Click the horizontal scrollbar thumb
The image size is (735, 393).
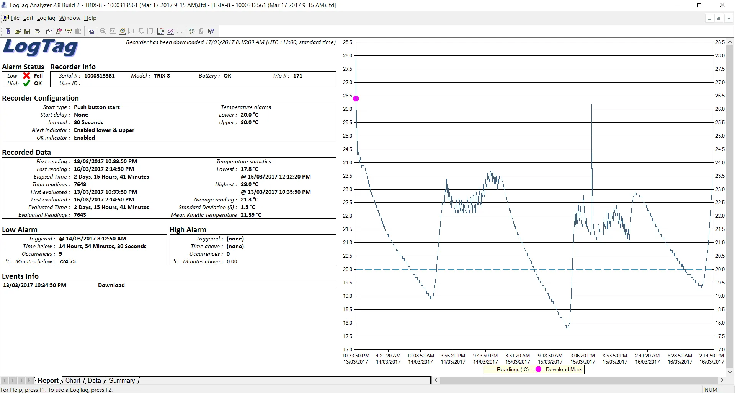[578, 380]
